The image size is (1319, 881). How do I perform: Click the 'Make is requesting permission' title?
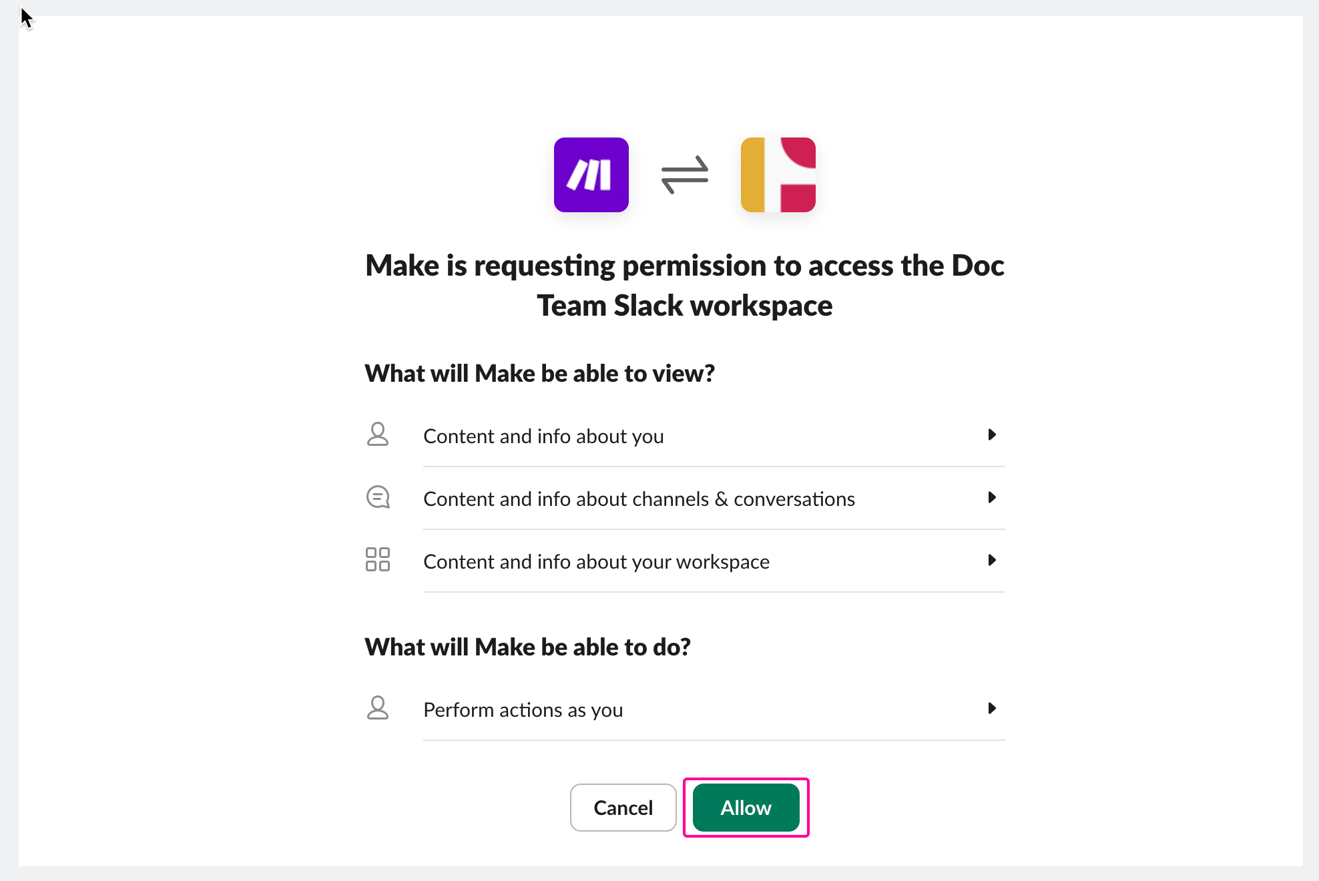(x=685, y=286)
